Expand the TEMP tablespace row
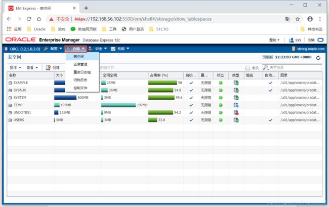329x207 pixels. click(10, 105)
